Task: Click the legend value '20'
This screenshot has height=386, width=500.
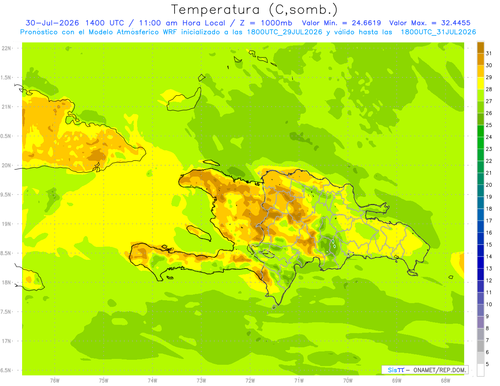Action: (x=489, y=184)
